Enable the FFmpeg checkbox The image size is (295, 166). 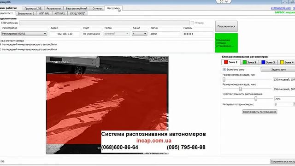pyautogui.click(x=192, y=23)
